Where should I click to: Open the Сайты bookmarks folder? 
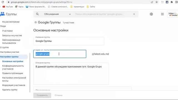click(91, 7)
